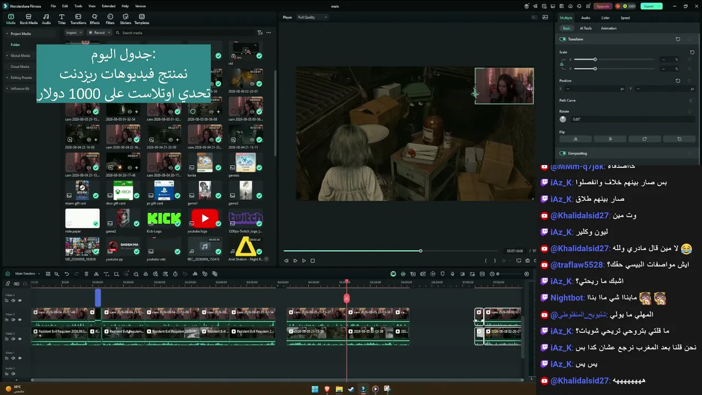The height and width of the screenshot is (395, 702).
Task: Click the Undo arrow in timeline toolbar
Action: tap(67, 274)
